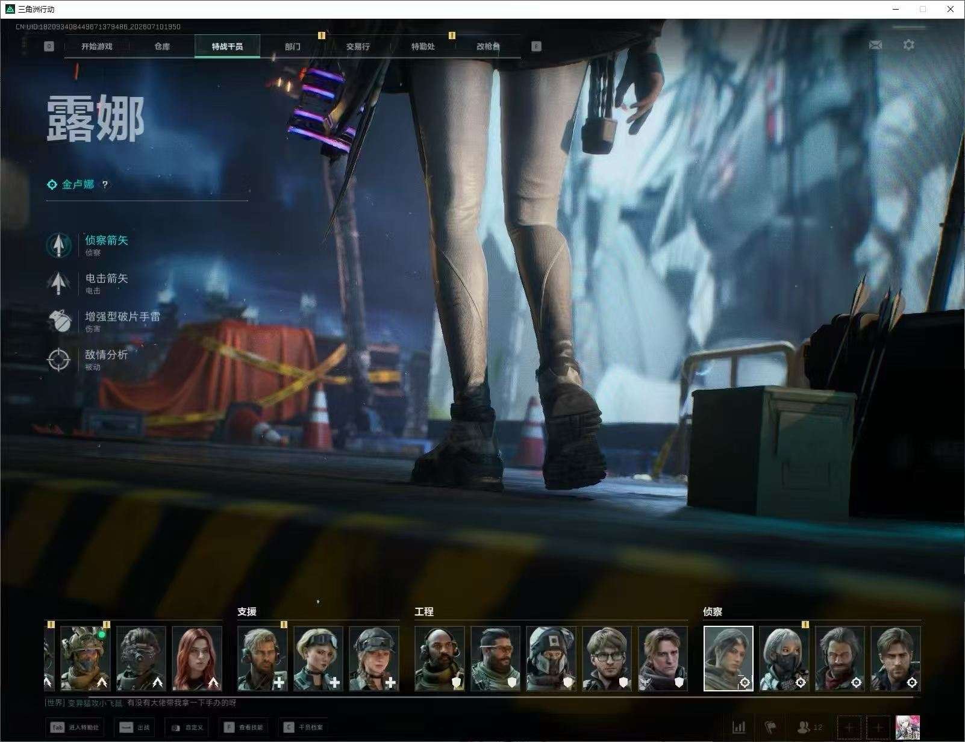Open settings gear icon at top right
This screenshot has width=965, height=742.
(x=908, y=45)
